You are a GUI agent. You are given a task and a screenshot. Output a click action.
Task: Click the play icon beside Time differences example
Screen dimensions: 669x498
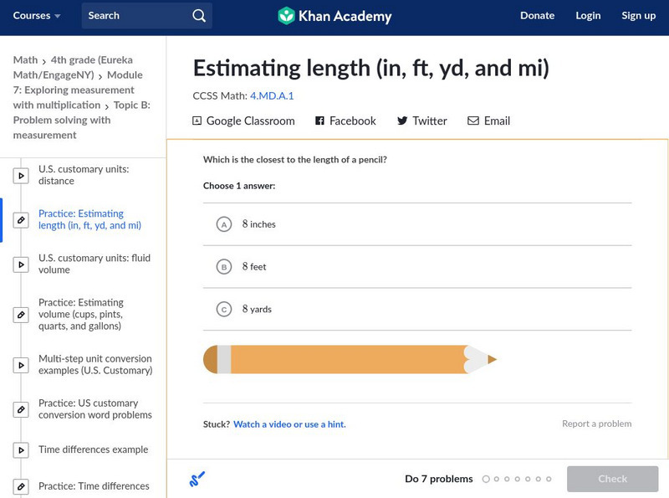(20, 449)
